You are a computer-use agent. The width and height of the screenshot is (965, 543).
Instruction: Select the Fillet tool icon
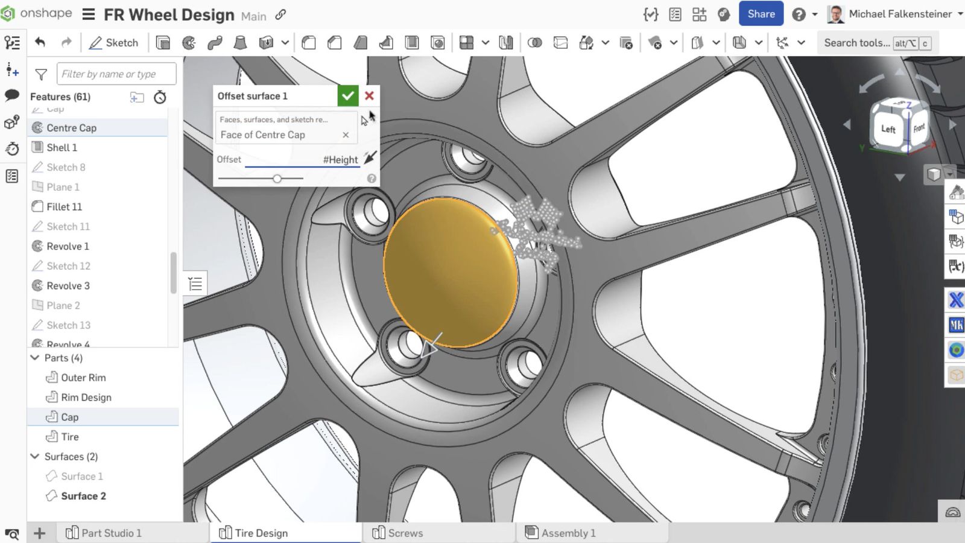click(x=309, y=43)
